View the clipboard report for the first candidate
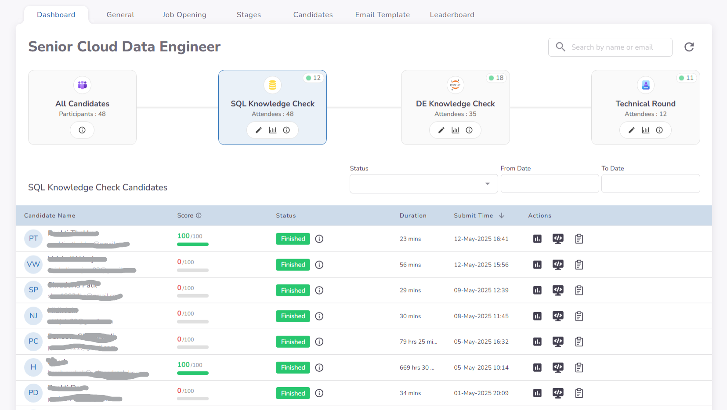Image resolution: width=727 pixels, height=410 pixels. point(579,239)
